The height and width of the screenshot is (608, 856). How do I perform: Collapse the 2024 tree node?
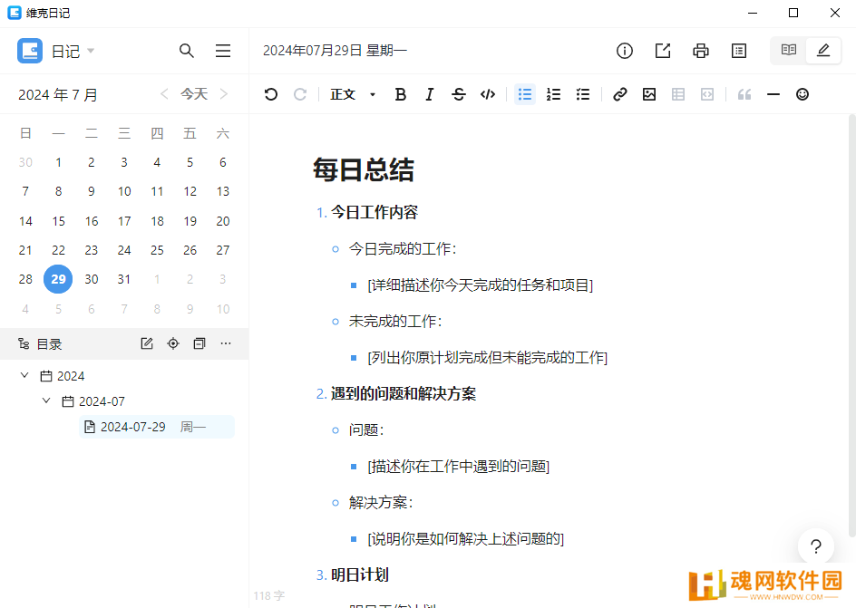point(24,375)
